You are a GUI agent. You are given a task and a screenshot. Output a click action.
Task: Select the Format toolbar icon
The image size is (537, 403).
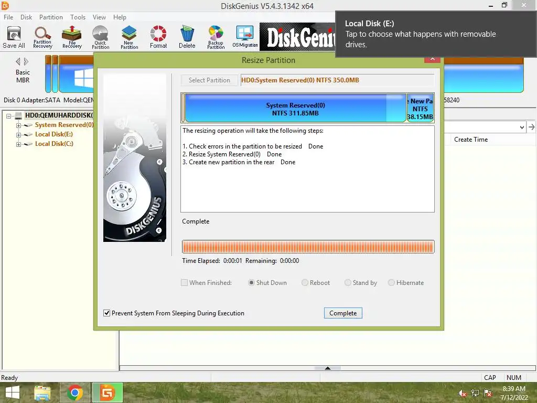point(158,37)
